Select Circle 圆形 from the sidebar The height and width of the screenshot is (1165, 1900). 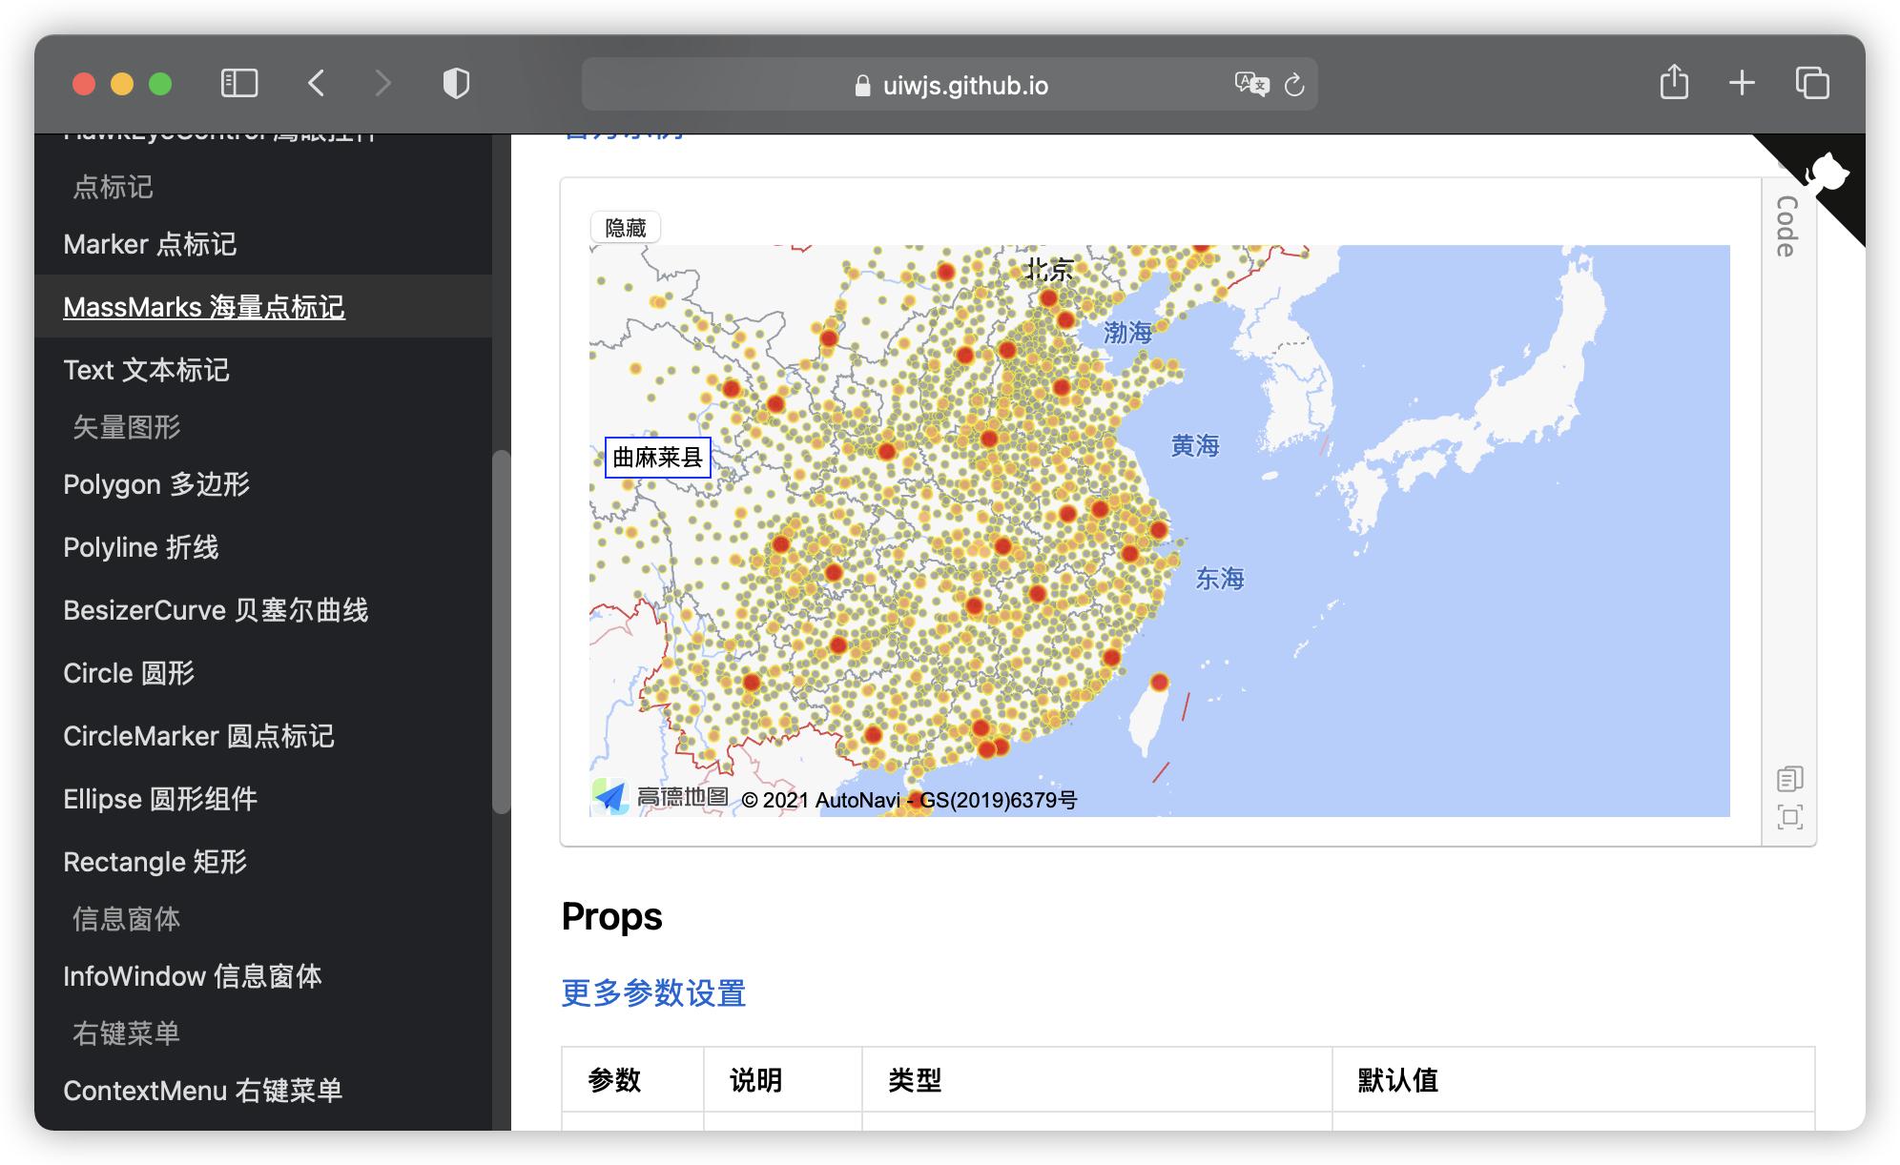pos(127,672)
